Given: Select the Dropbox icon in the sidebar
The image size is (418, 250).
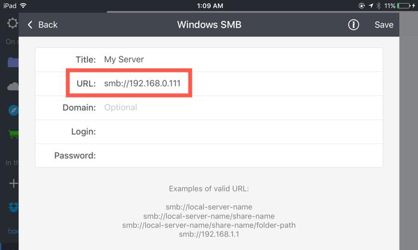Looking at the screenshot, I should click(12, 207).
